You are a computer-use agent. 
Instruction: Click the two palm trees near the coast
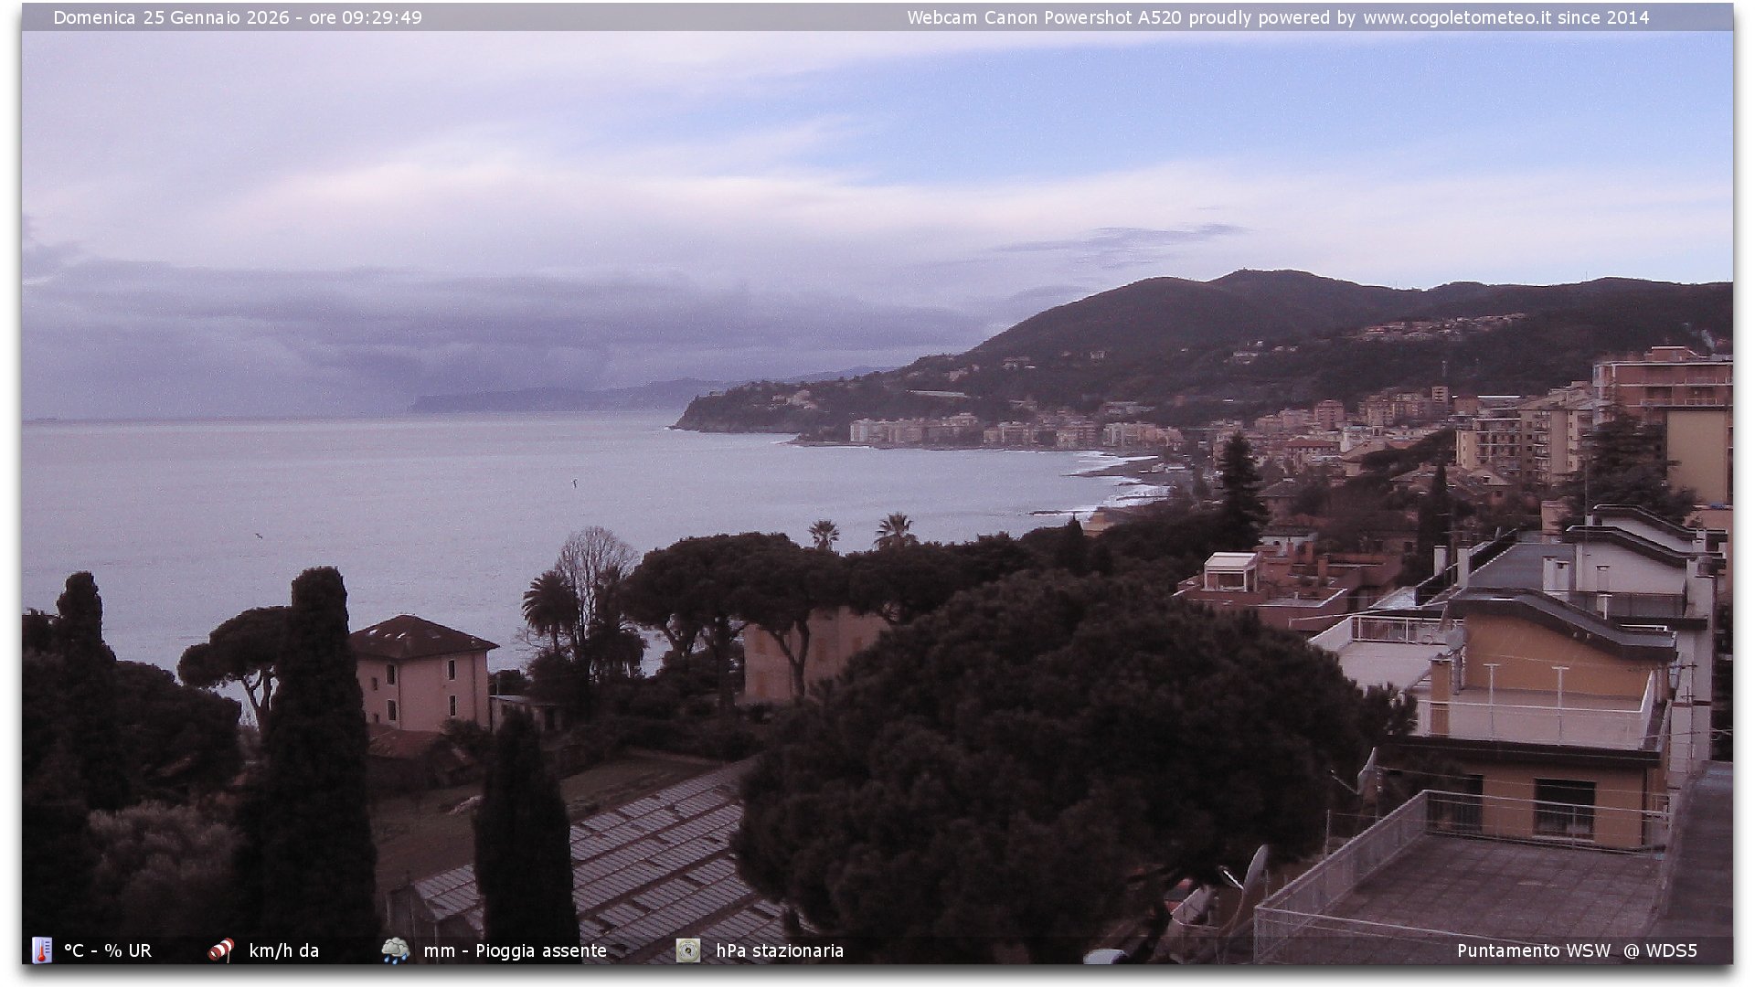[859, 532]
